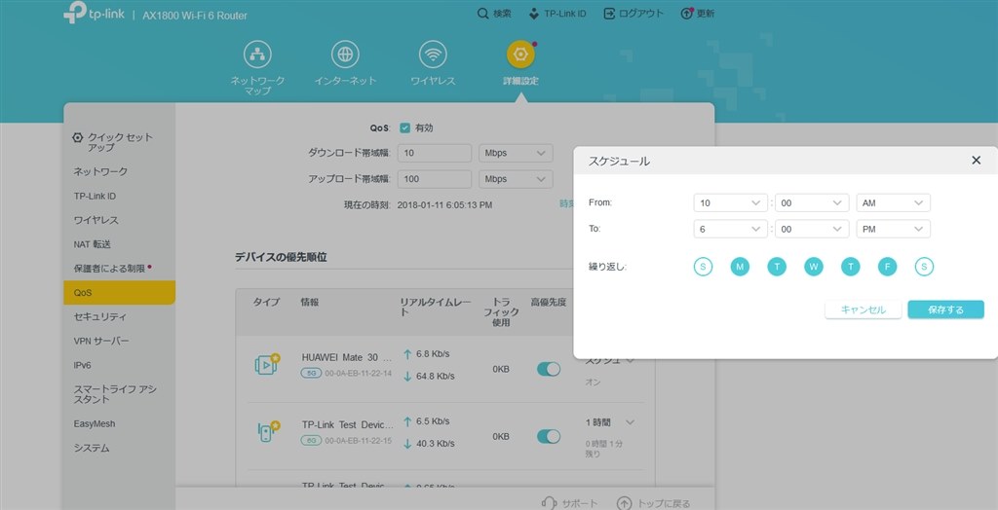Click the upload bandwidth input field

435,179
